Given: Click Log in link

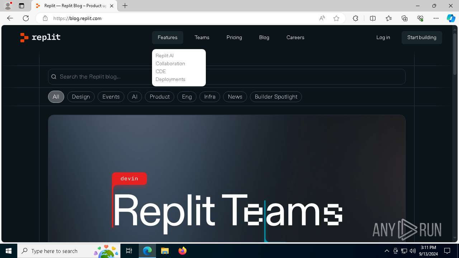Looking at the screenshot, I should click(383, 37).
